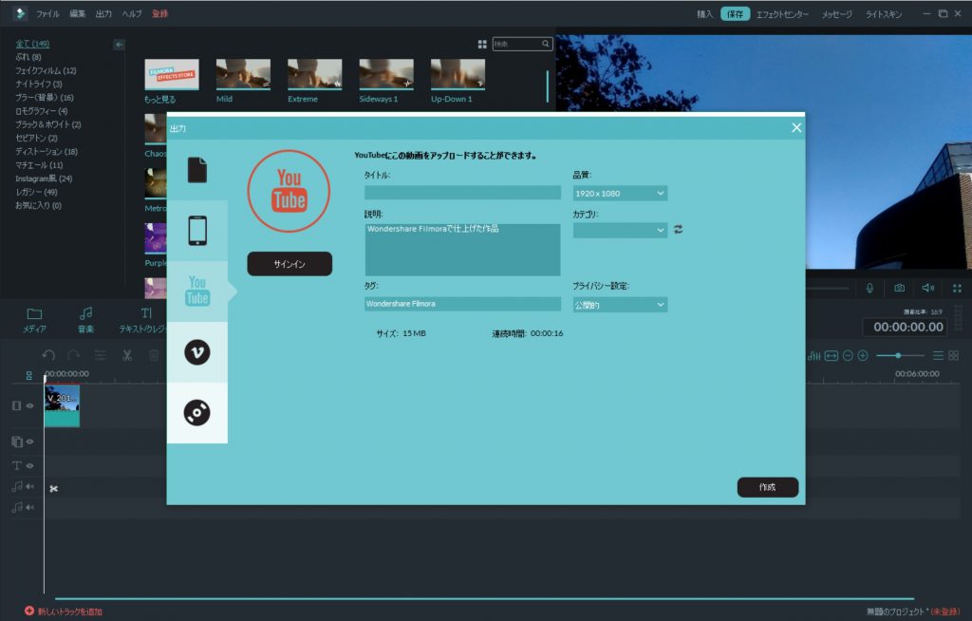Screen dimensions: 972x621
Task: Click the microphone voiceover icon
Action: [x=869, y=288]
